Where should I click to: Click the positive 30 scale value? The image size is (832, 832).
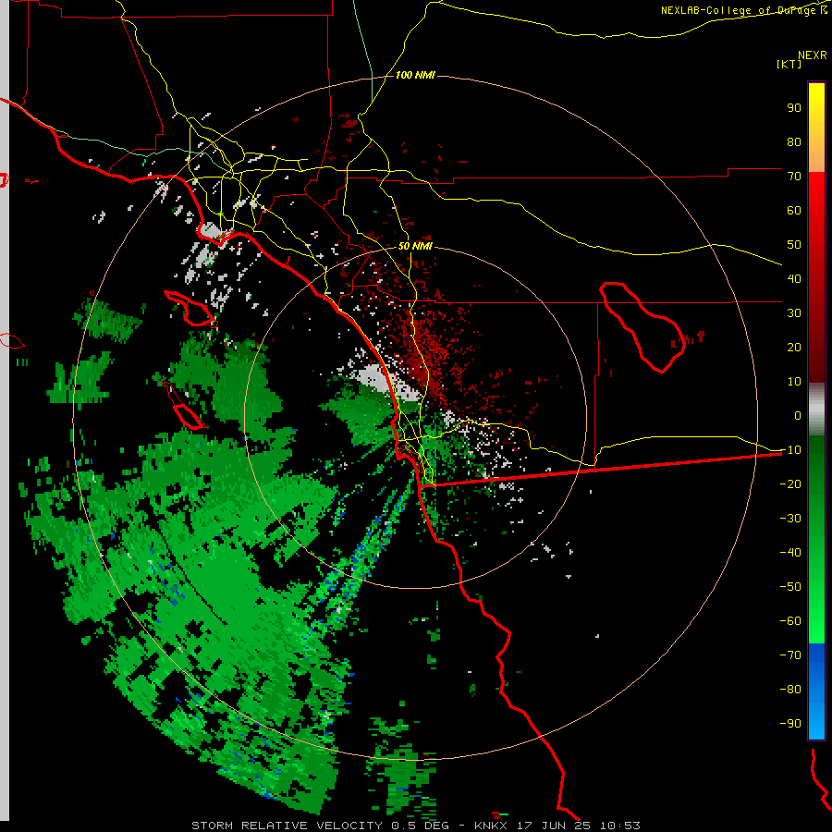pyautogui.click(x=794, y=313)
